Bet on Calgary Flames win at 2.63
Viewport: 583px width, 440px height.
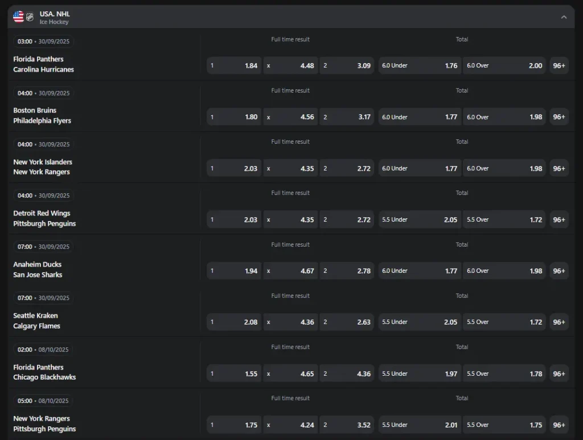pos(346,322)
